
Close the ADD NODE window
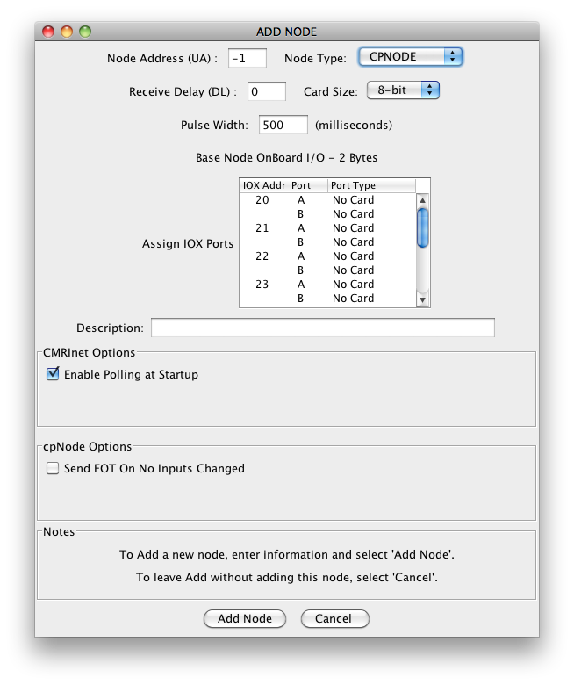click(x=48, y=32)
